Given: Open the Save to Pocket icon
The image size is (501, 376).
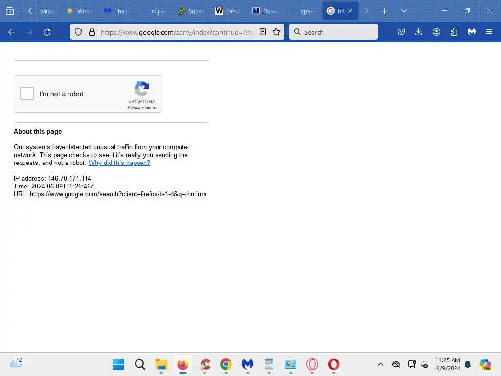Looking at the screenshot, I should click(401, 32).
